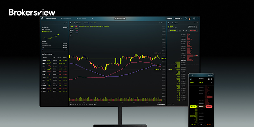This screenshot has width=254, height=127.
Task: Tap the quantity pill at phone bottom
Action: 201,124
